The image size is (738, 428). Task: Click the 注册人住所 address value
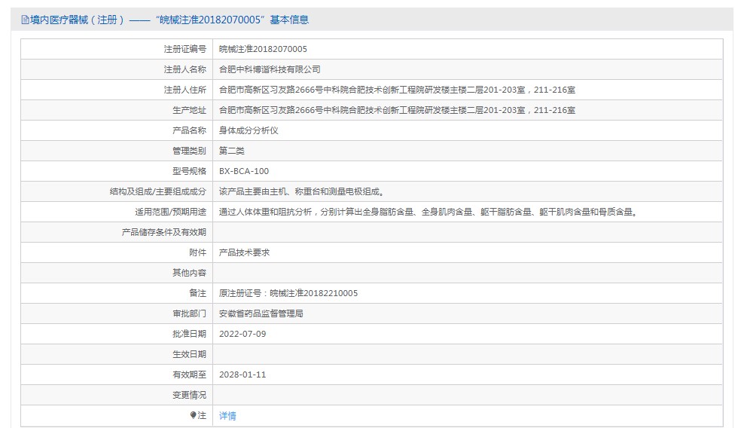point(398,90)
